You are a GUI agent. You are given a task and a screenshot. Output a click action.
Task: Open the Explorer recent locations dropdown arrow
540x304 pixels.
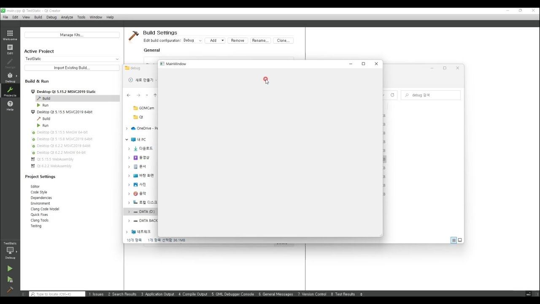click(x=147, y=95)
